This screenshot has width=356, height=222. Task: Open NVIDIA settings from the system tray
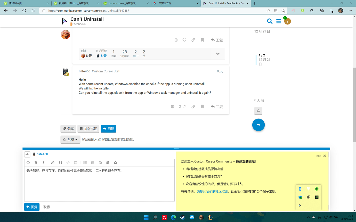point(316,197)
